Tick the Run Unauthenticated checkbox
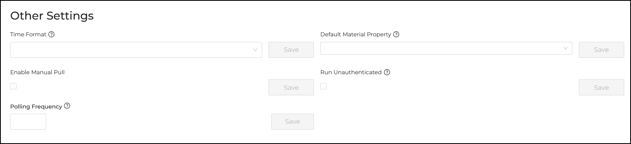 tap(324, 86)
